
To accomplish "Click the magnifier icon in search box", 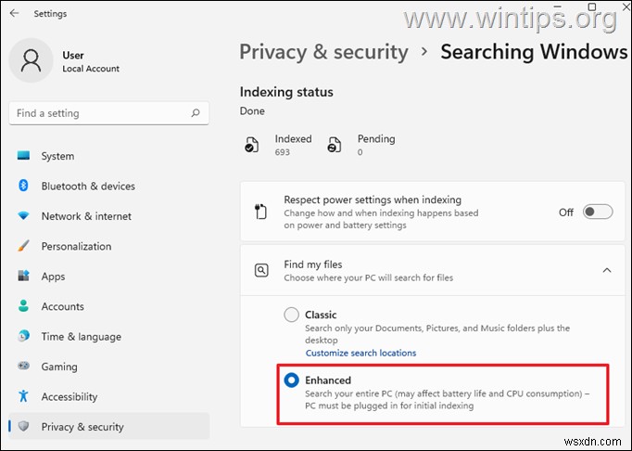I will [x=195, y=113].
